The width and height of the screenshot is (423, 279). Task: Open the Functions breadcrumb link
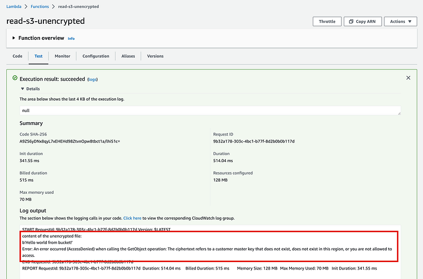pyautogui.click(x=40, y=6)
